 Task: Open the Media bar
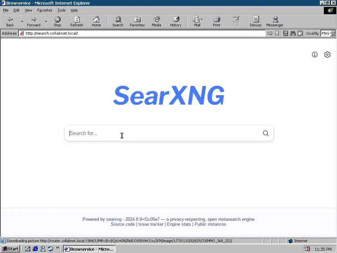(156, 21)
